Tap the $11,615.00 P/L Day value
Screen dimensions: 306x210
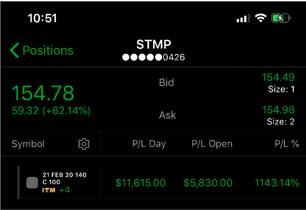coord(140,183)
